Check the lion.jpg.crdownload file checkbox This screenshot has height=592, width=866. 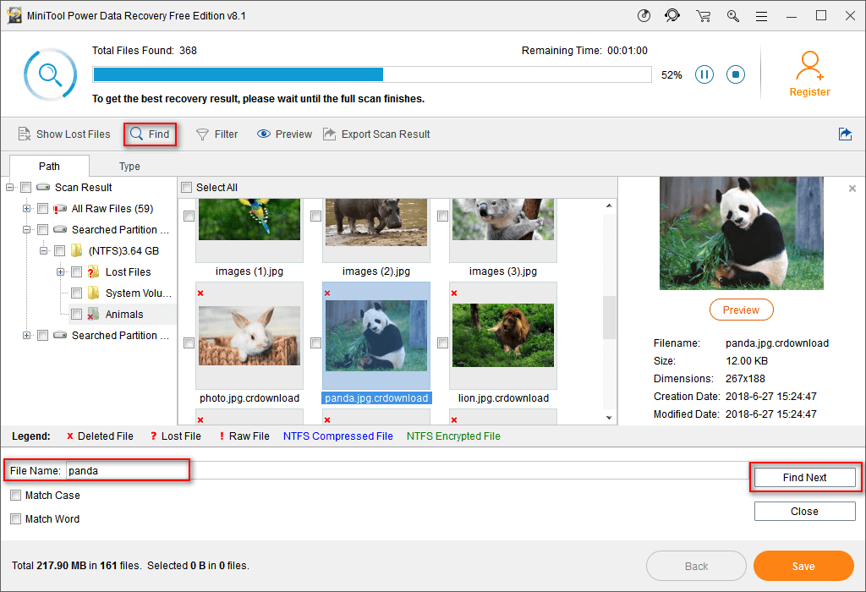(442, 343)
